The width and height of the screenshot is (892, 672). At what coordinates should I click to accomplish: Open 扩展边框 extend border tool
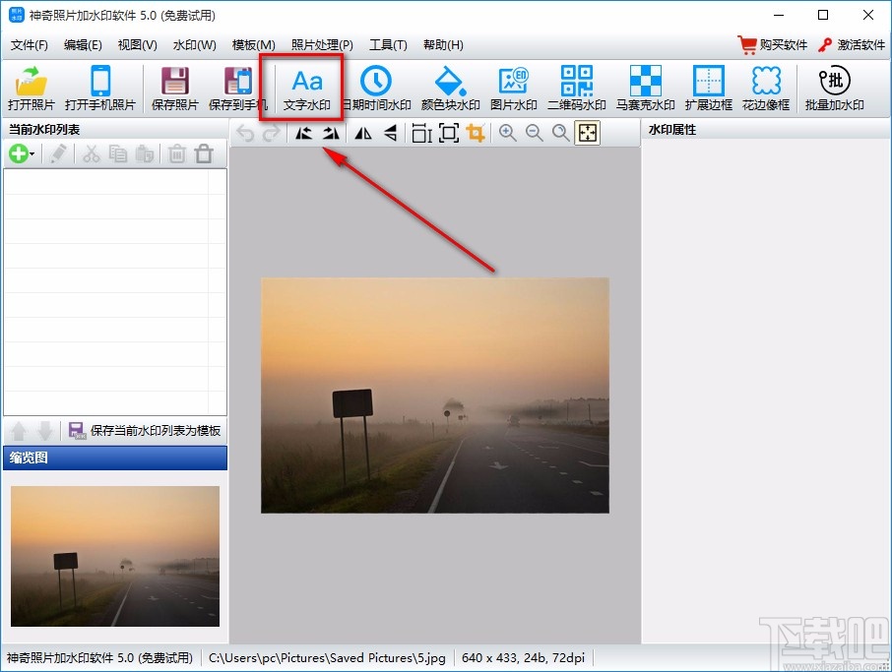tap(708, 88)
